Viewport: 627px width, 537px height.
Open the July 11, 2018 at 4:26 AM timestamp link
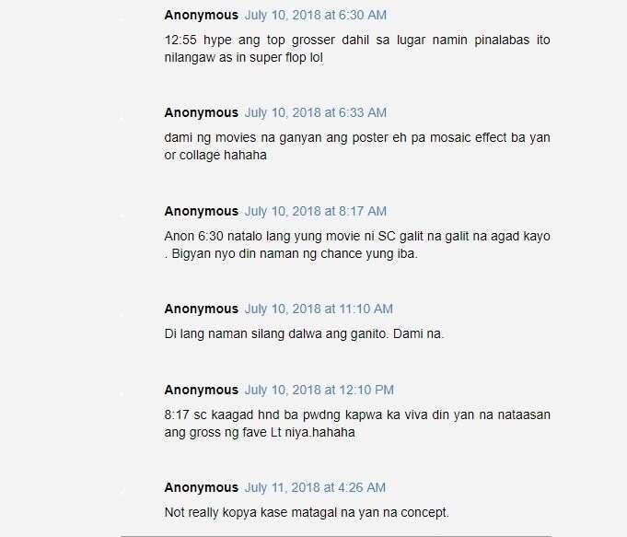coord(315,487)
